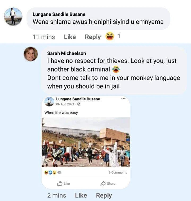Open Lungane Sandile Busane's comment profile picture
This screenshot has height=201, width=191.
click(x=13, y=16)
